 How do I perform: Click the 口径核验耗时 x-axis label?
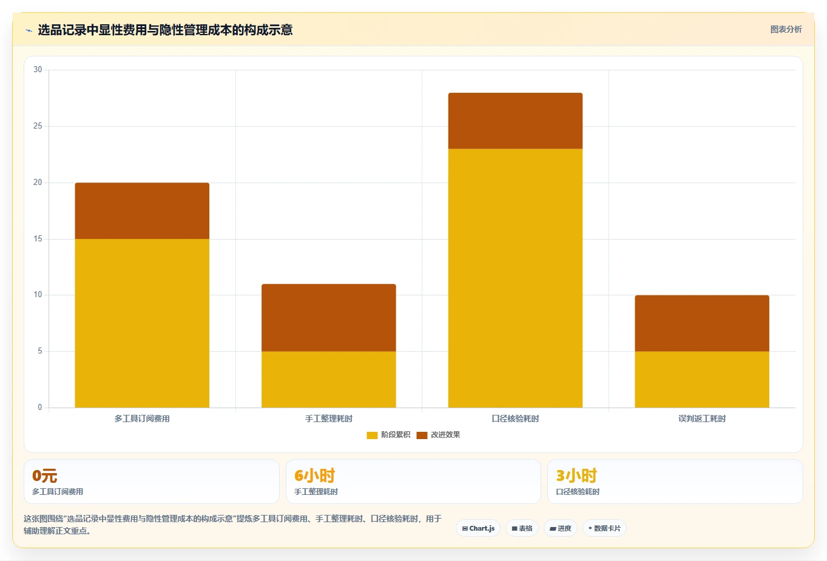click(x=515, y=418)
